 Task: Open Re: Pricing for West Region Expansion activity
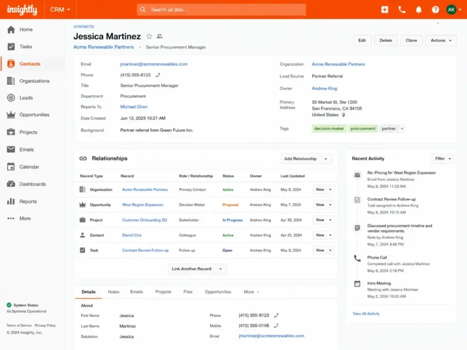(401, 173)
